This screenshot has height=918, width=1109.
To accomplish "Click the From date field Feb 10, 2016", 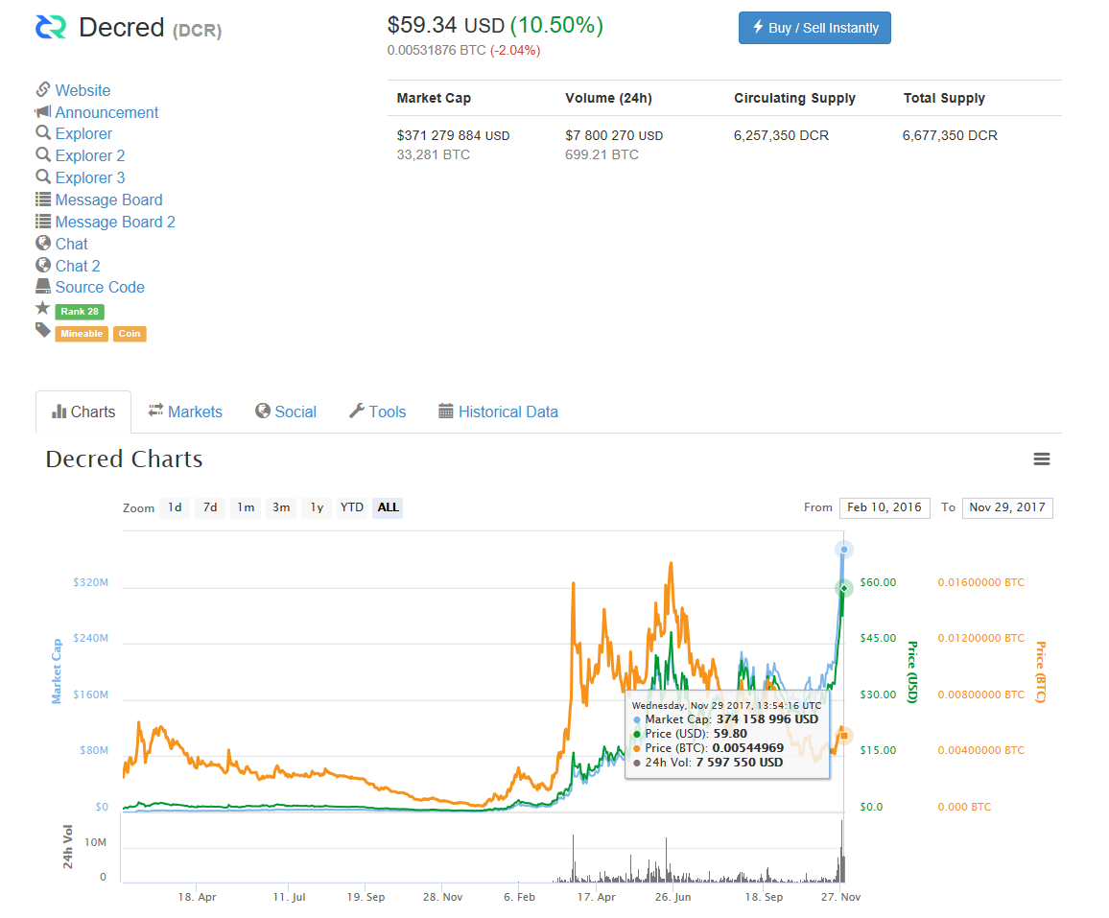I will [x=885, y=507].
